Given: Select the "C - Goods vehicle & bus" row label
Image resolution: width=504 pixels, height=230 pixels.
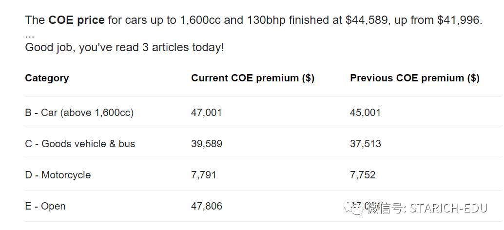Looking at the screenshot, I should (x=80, y=144).
